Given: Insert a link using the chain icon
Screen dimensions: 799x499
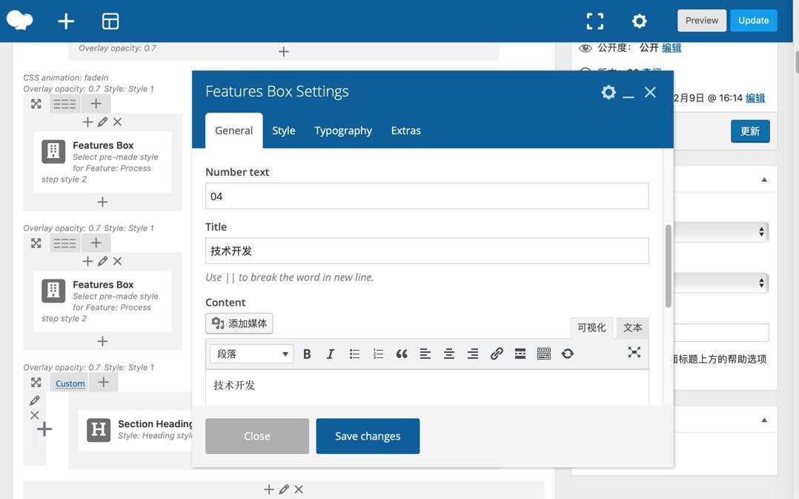Looking at the screenshot, I should [x=497, y=354].
